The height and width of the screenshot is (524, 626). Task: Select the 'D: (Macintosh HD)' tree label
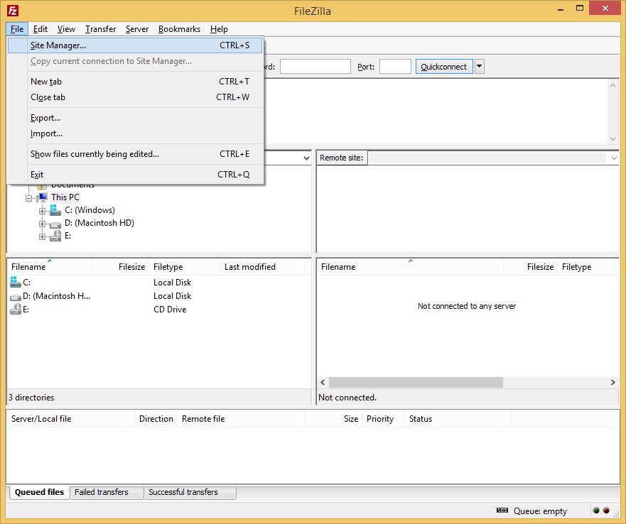click(99, 223)
